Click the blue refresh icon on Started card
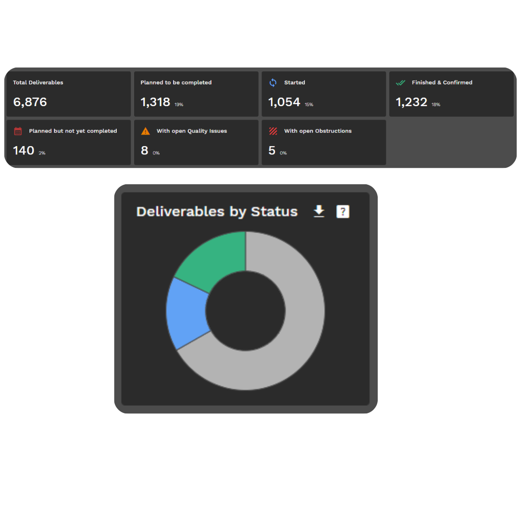521x521 pixels. (x=273, y=82)
